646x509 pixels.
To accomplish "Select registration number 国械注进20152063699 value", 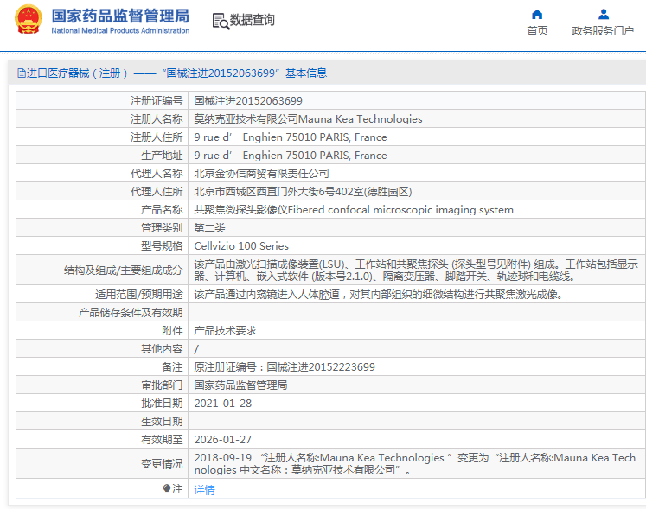I will 248,101.
